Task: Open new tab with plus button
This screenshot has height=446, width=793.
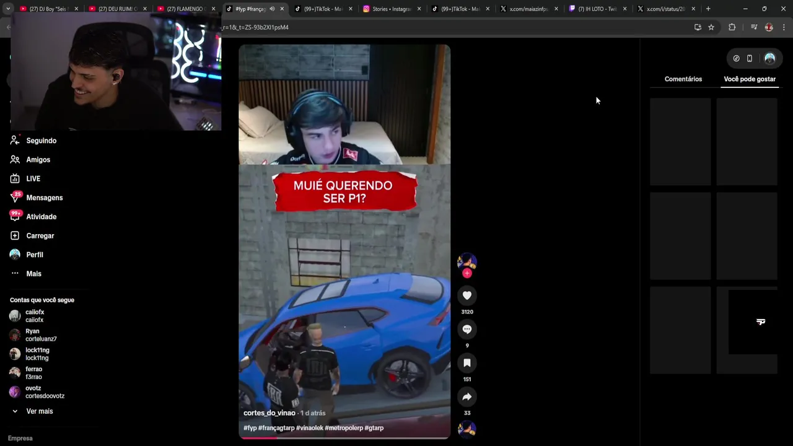Action: [708, 9]
